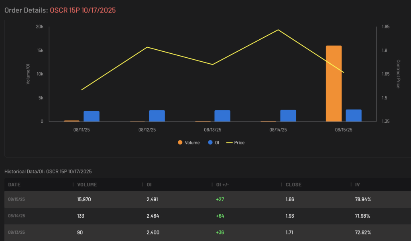
Task: Click the OI change value +36
Action: [220, 232]
